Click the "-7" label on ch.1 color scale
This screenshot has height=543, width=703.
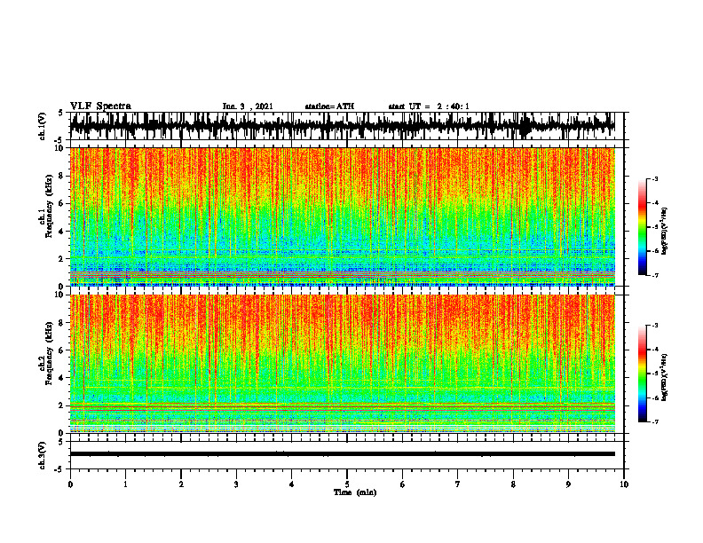(x=654, y=275)
